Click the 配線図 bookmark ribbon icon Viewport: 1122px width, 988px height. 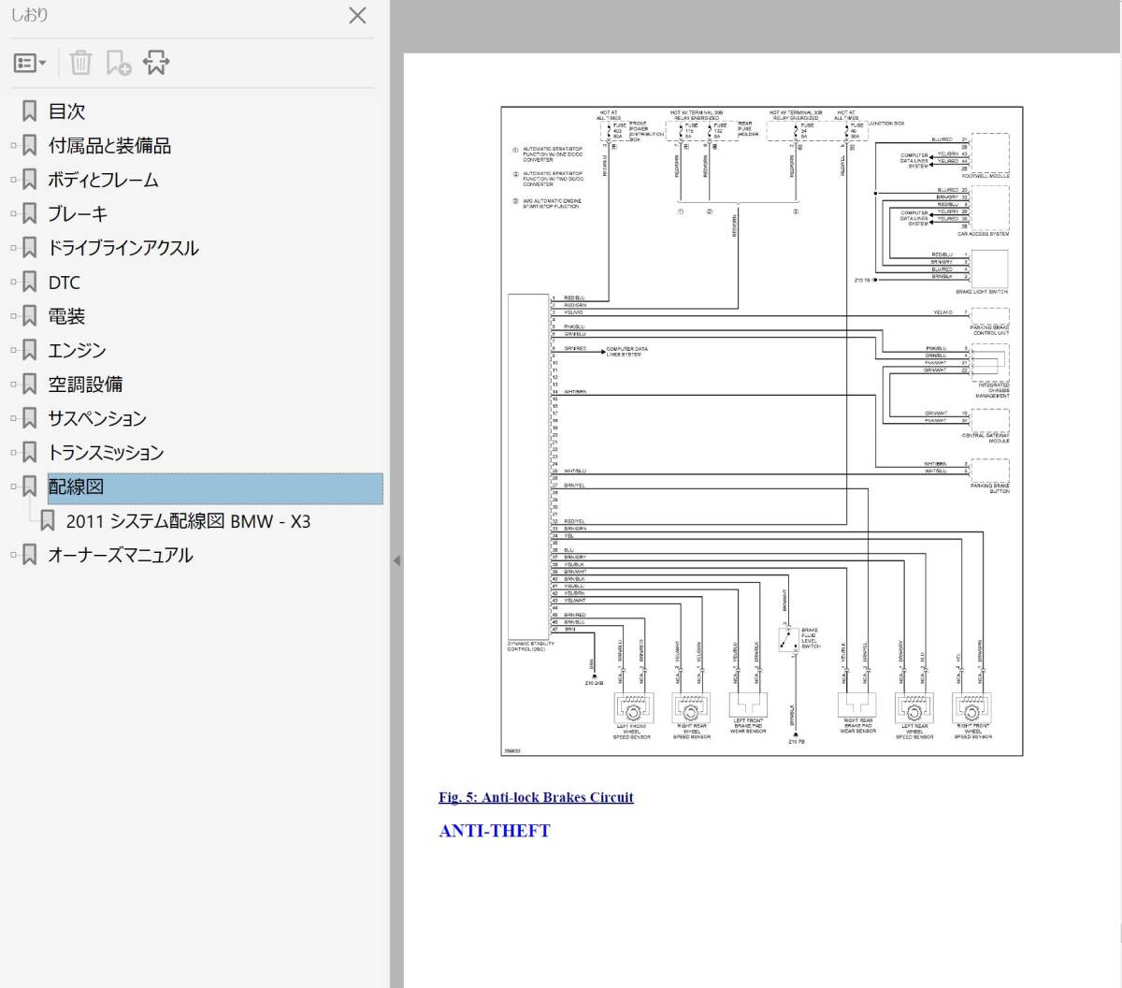[x=30, y=487]
